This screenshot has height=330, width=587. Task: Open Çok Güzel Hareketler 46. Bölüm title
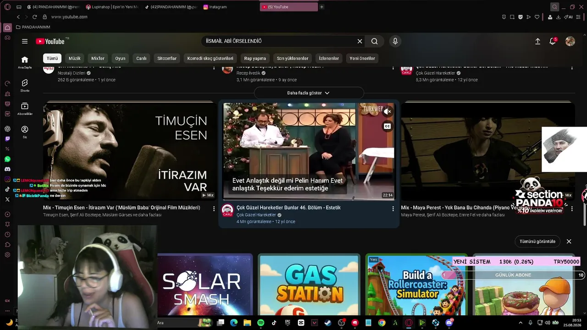(288, 208)
